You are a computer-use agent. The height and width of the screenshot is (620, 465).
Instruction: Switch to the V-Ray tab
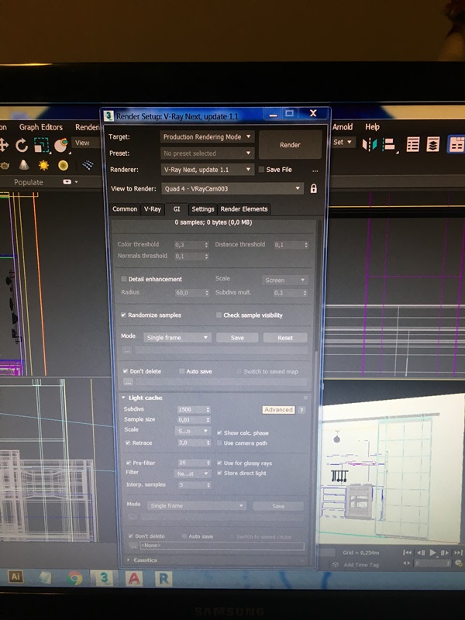click(x=152, y=208)
